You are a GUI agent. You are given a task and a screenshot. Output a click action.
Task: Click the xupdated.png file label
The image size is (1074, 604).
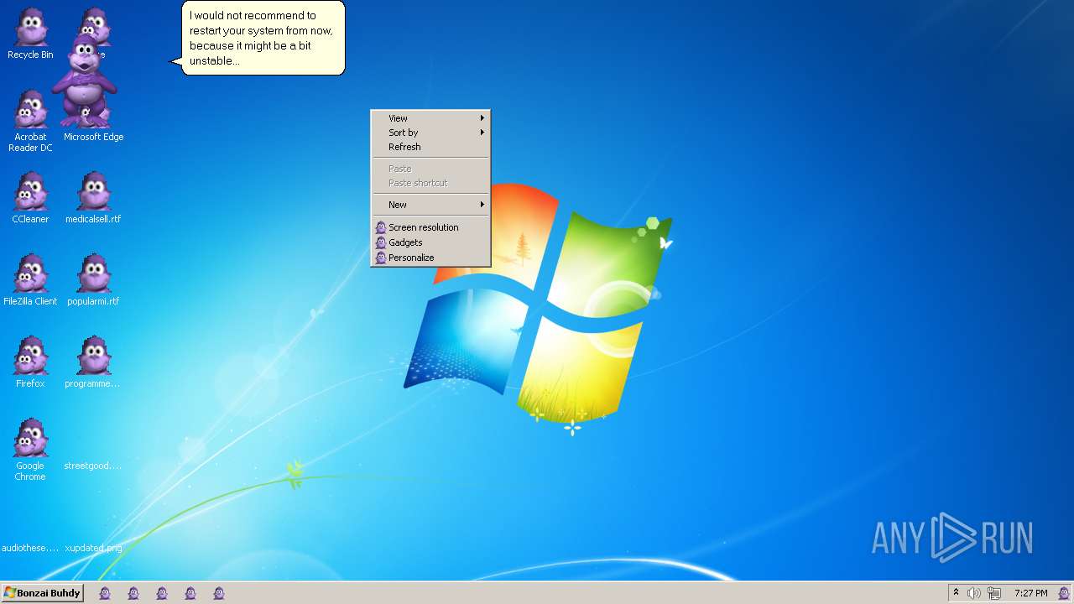93,548
